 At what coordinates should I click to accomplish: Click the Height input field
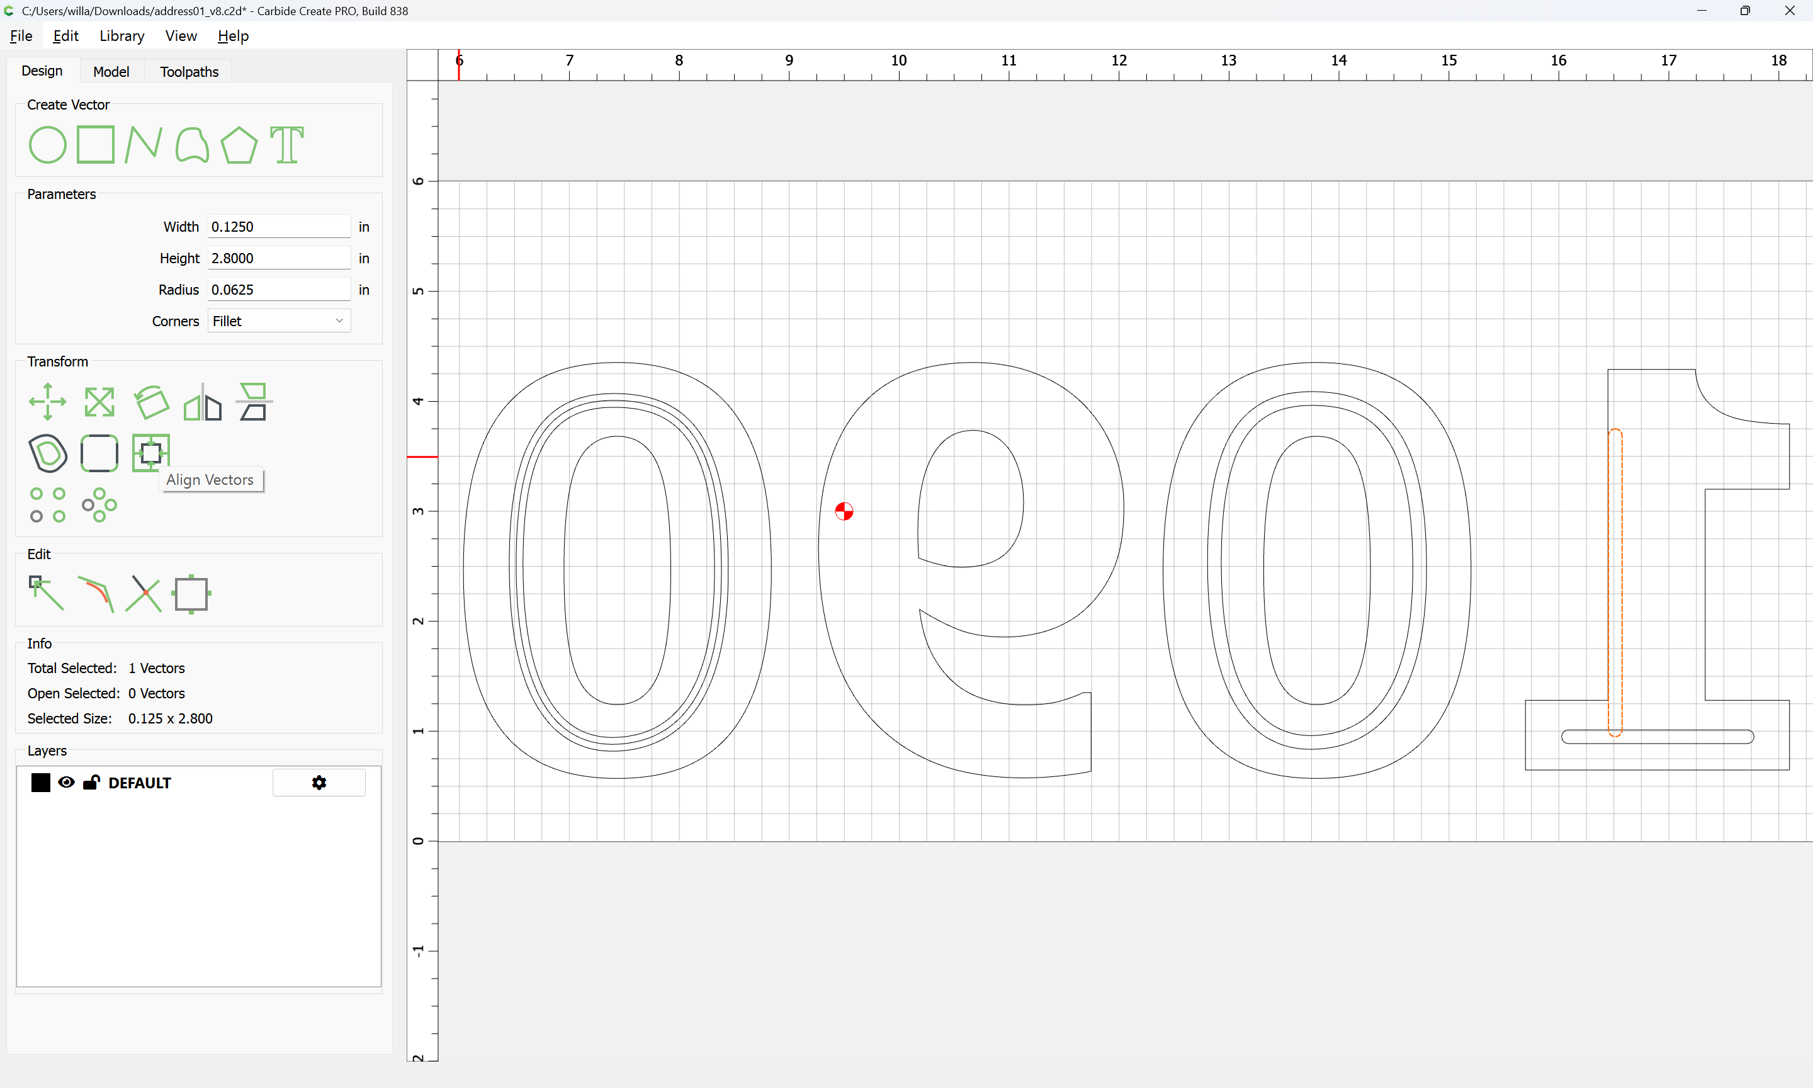pos(278,258)
